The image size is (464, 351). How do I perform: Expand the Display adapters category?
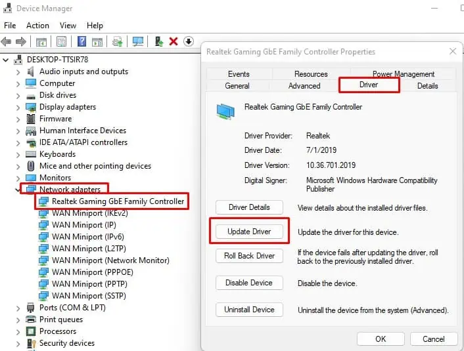[18, 107]
